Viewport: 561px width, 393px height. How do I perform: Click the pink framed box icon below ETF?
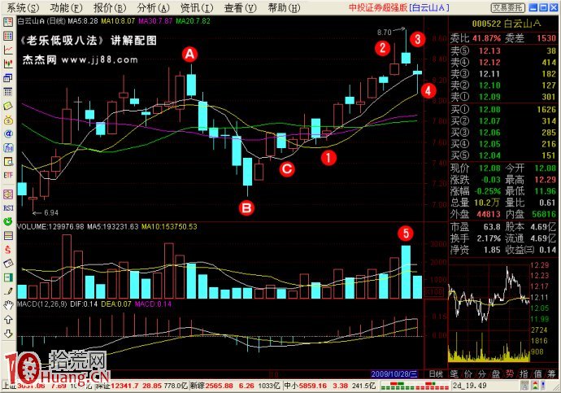click(8, 194)
